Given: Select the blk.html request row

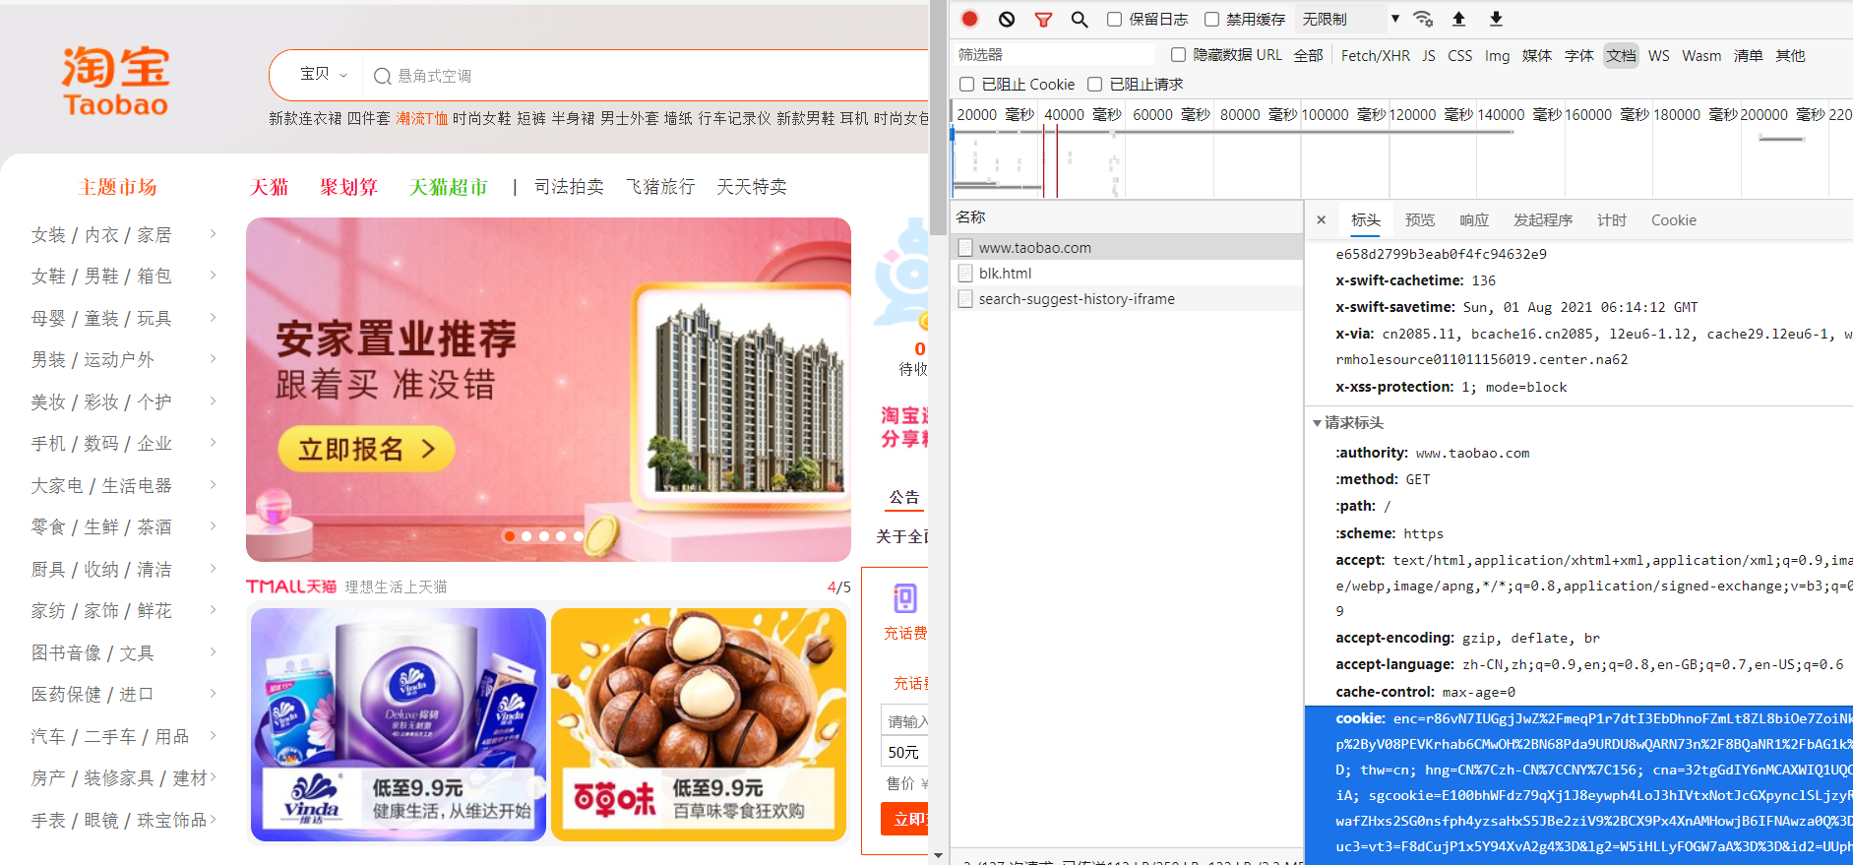Looking at the screenshot, I should (1128, 274).
